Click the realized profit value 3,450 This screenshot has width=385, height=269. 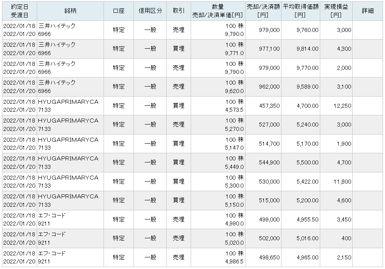pyautogui.click(x=344, y=220)
